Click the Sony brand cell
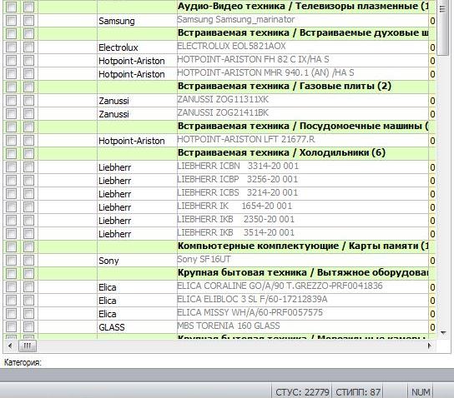Screen dimensions: 454x398 pyautogui.click(x=137, y=261)
